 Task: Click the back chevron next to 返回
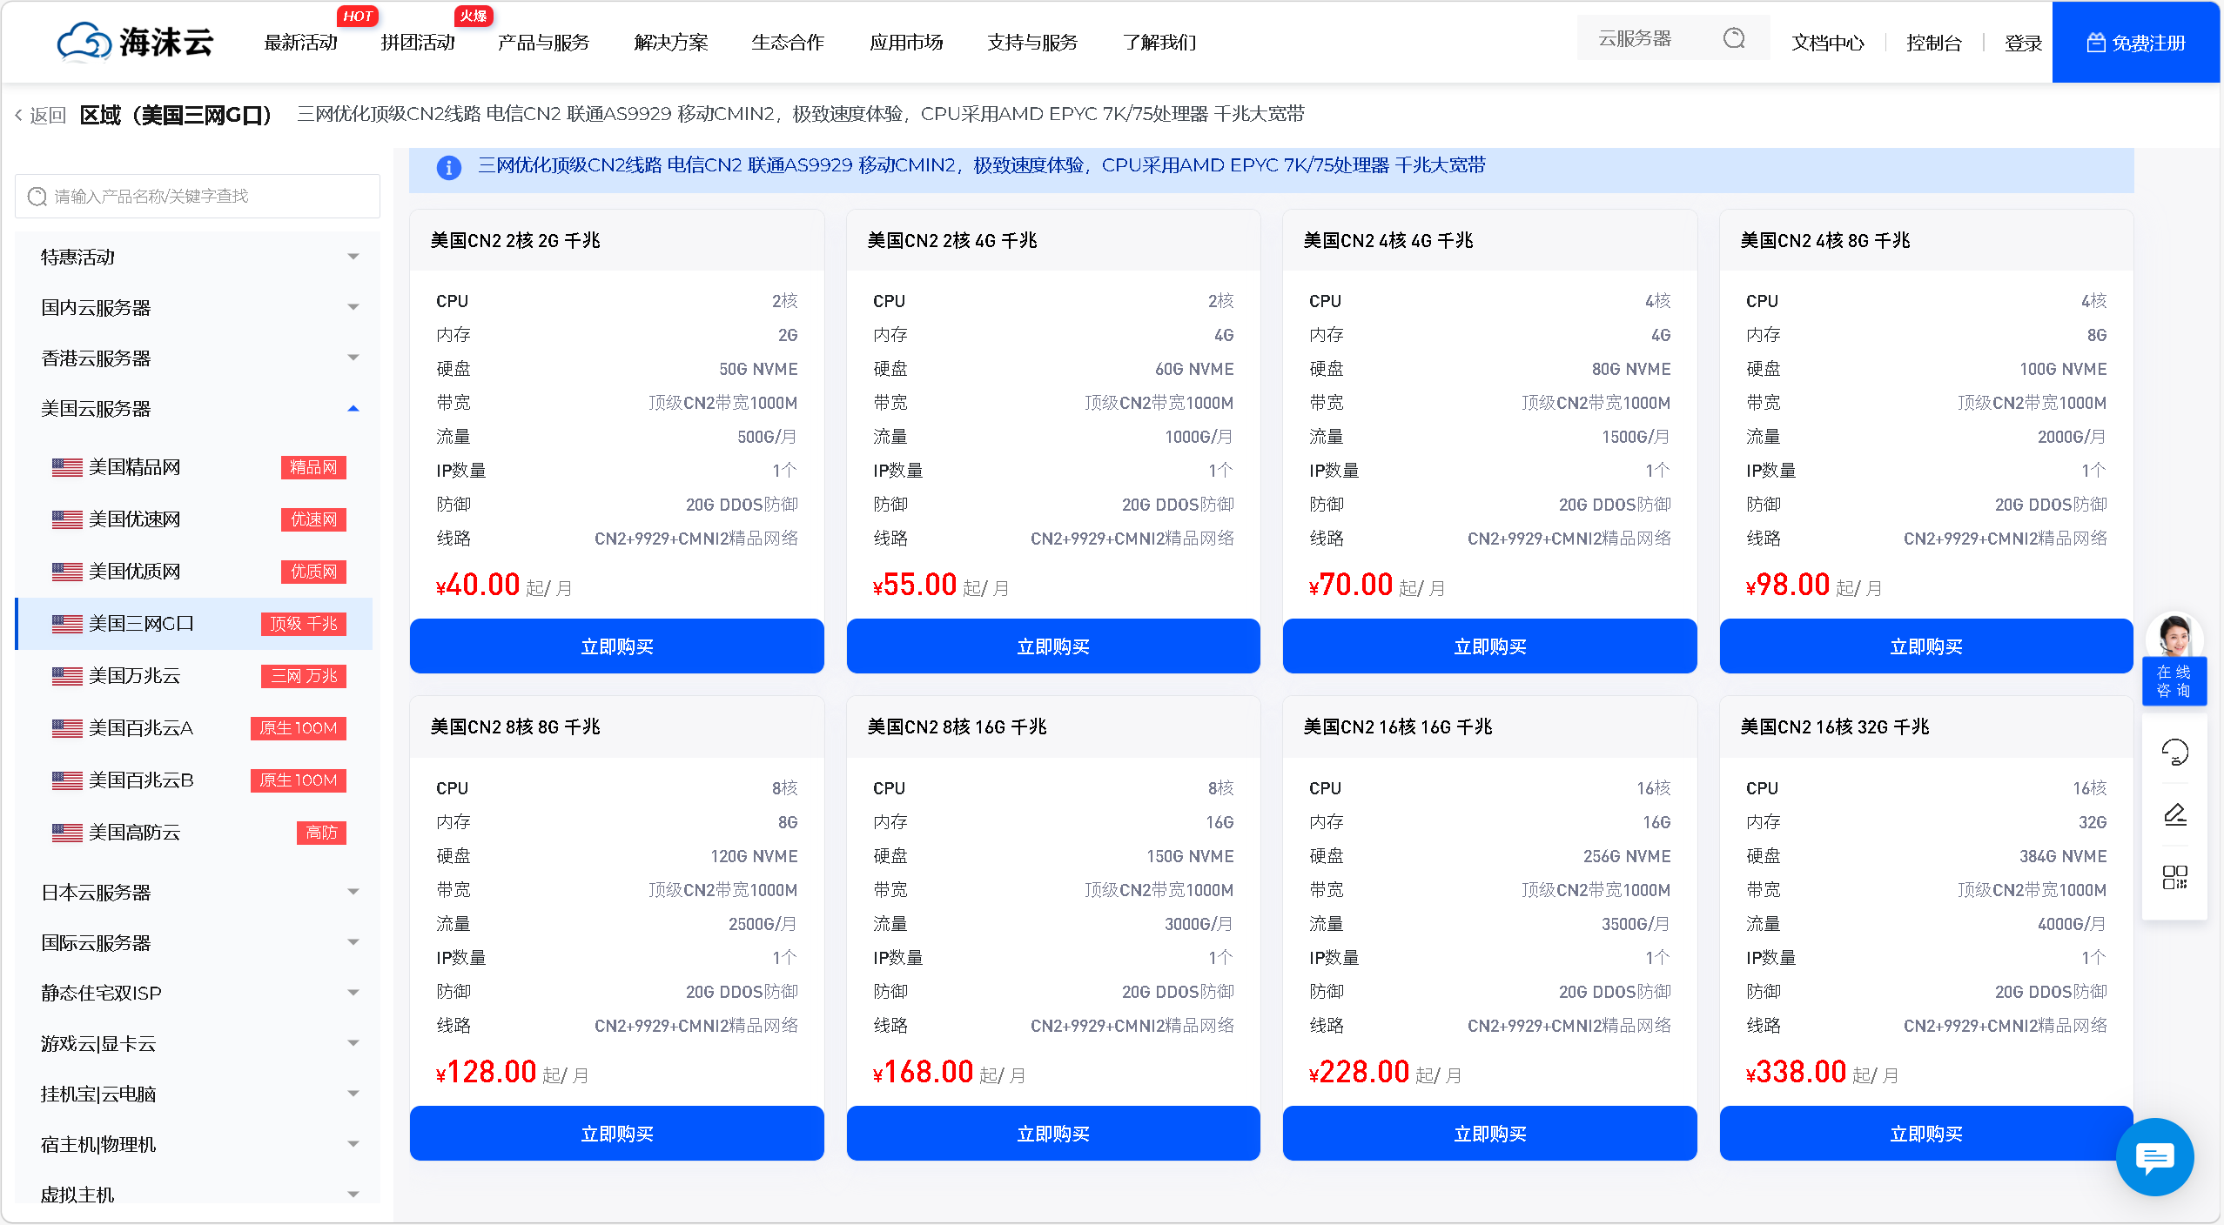pos(18,115)
